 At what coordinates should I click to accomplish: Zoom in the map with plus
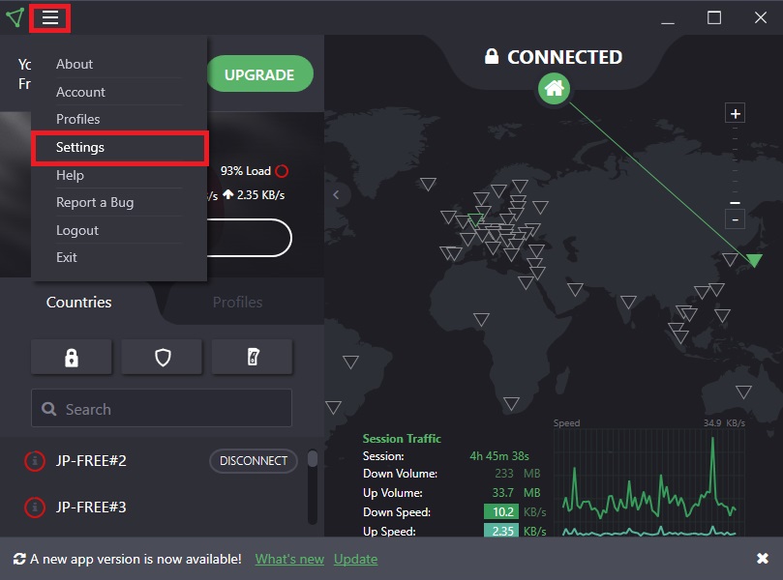click(x=735, y=114)
